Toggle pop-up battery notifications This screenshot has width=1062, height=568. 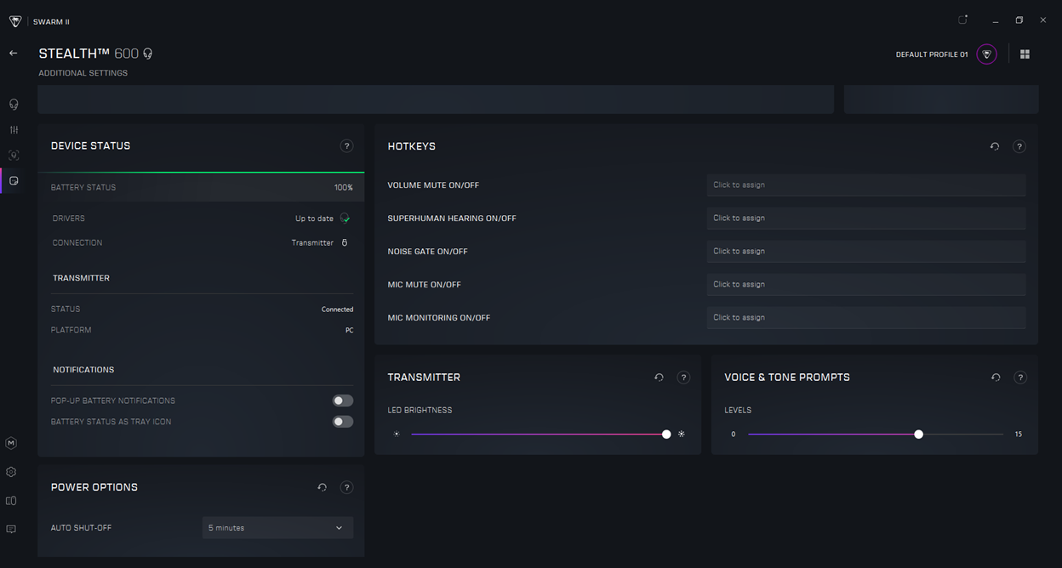[343, 400]
